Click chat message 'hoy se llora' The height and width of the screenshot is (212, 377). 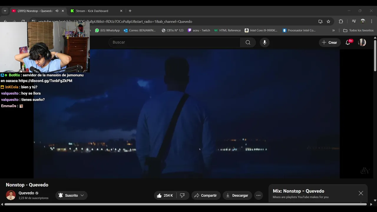[31, 93]
